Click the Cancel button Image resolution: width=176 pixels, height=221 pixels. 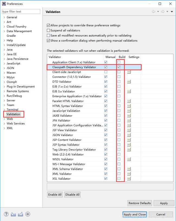tap(161, 214)
